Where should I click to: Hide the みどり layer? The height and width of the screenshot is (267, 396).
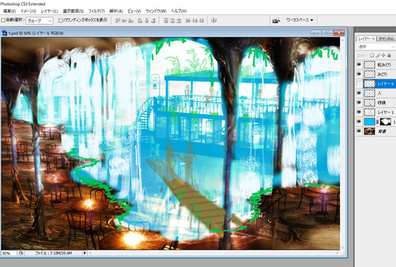pos(359,74)
